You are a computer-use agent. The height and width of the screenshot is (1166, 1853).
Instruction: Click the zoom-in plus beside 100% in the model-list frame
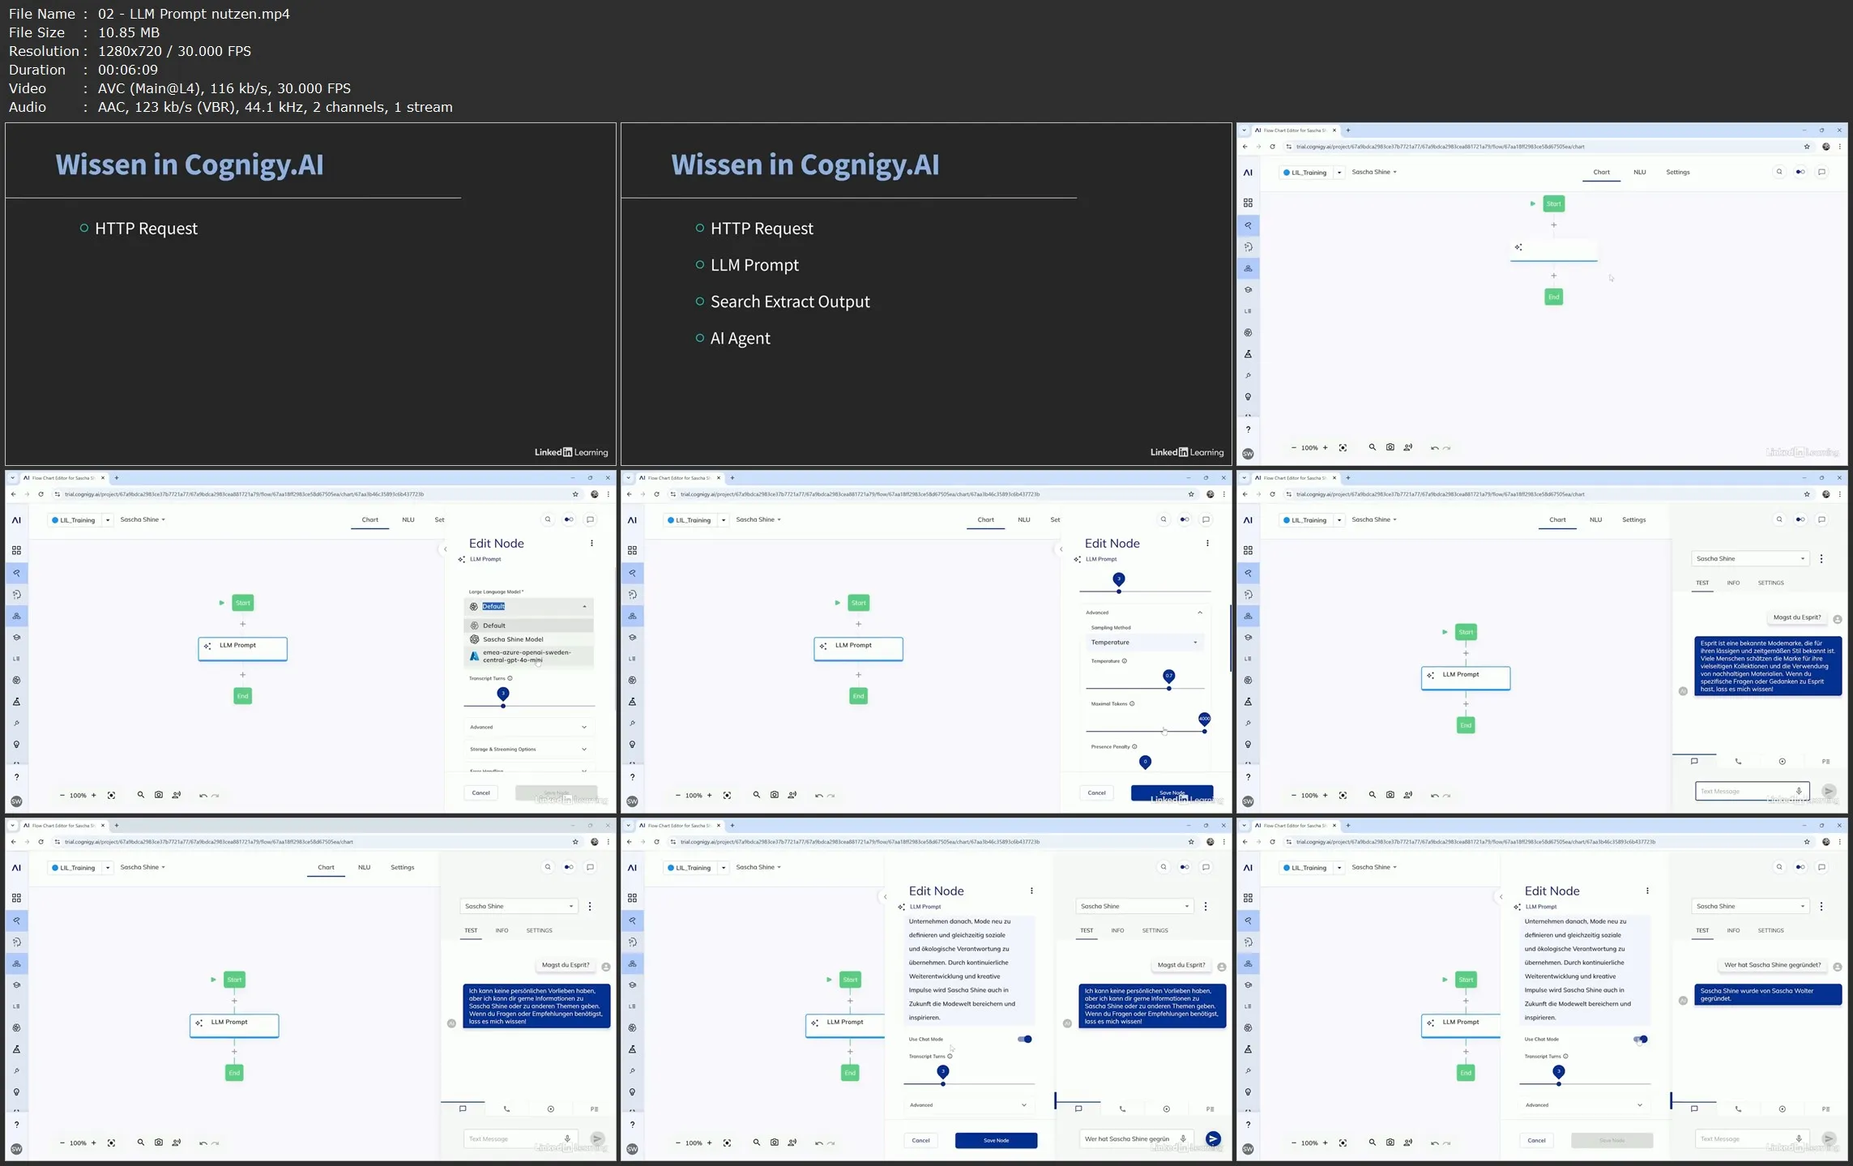click(94, 796)
